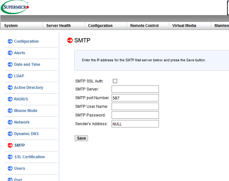The image size is (229, 181).
Task: Click the arrow icon beside Alerts
Action: pyautogui.click(x=10, y=53)
